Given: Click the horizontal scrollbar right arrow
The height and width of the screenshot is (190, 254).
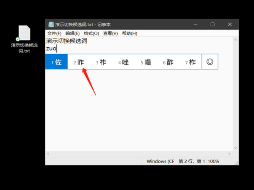Looking at the screenshot, I should pos(229,154).
